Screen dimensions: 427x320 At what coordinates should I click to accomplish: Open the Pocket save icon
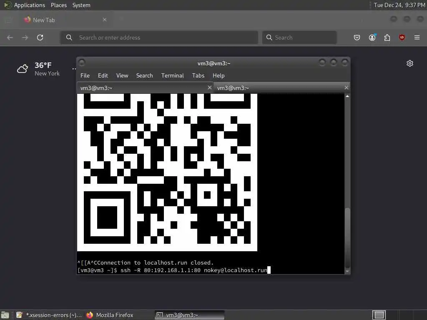coord(357,37)
